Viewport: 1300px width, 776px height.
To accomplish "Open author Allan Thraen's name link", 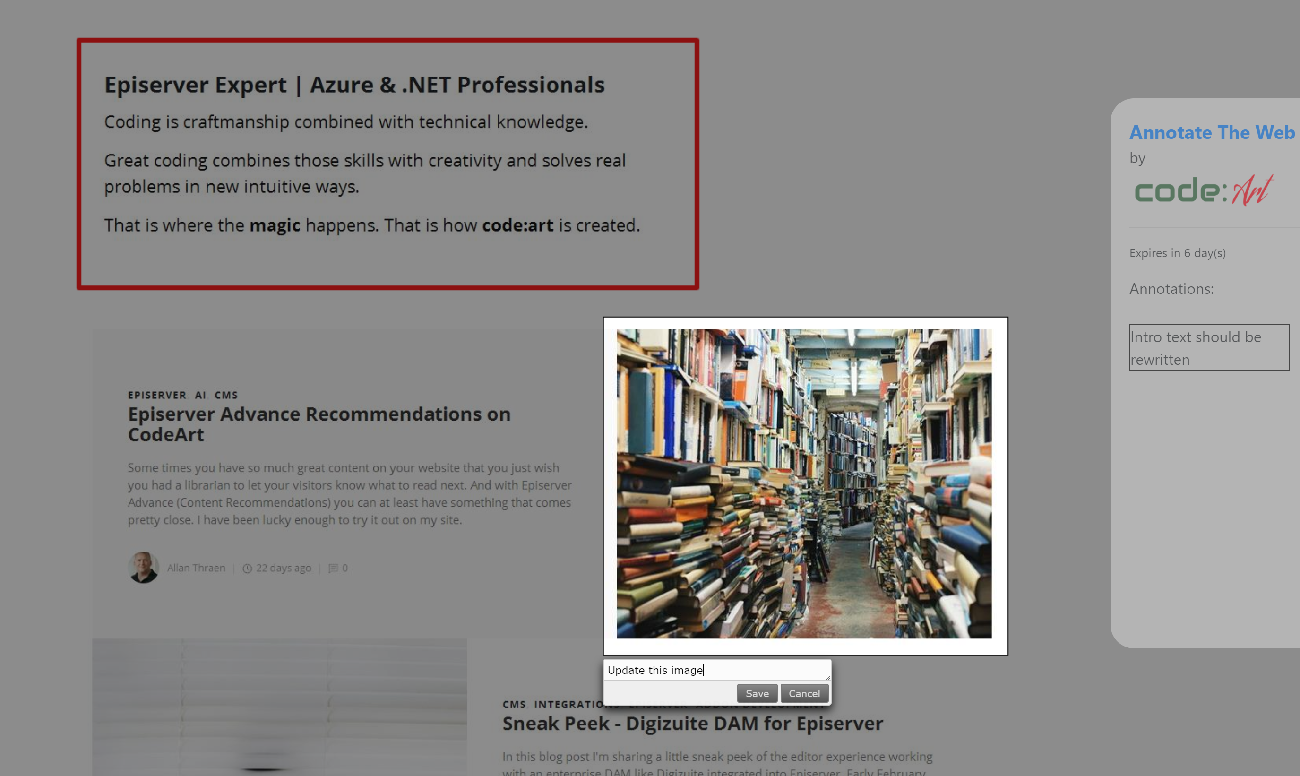I will coord(196,568).
